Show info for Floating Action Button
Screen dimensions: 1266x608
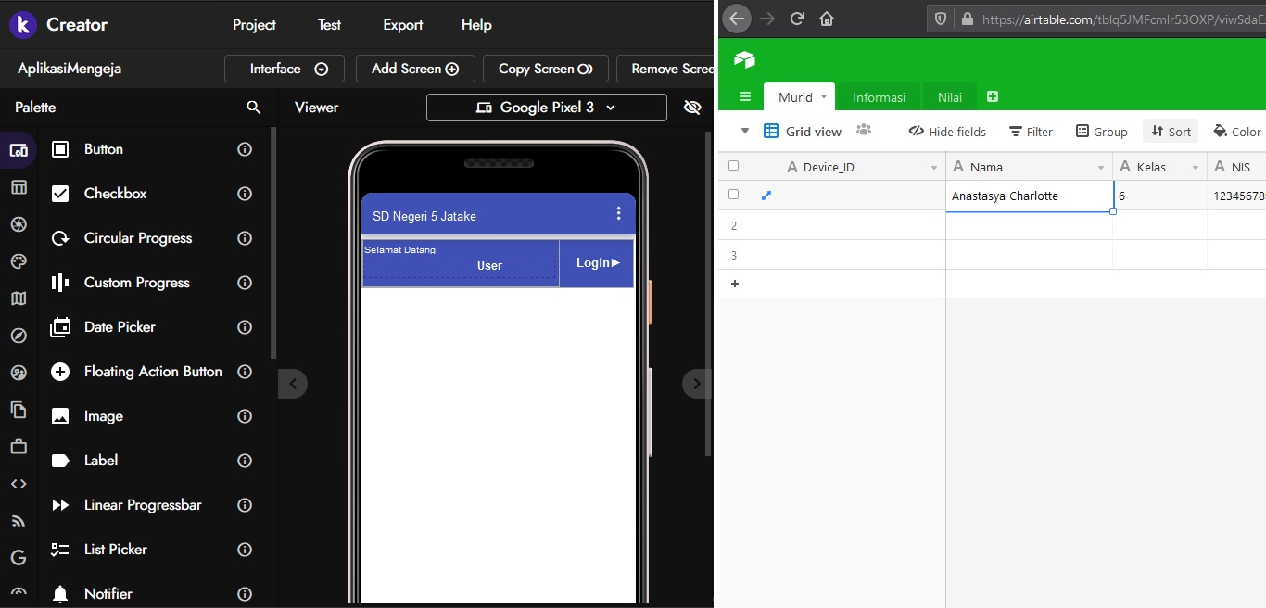tap(245, 372)
